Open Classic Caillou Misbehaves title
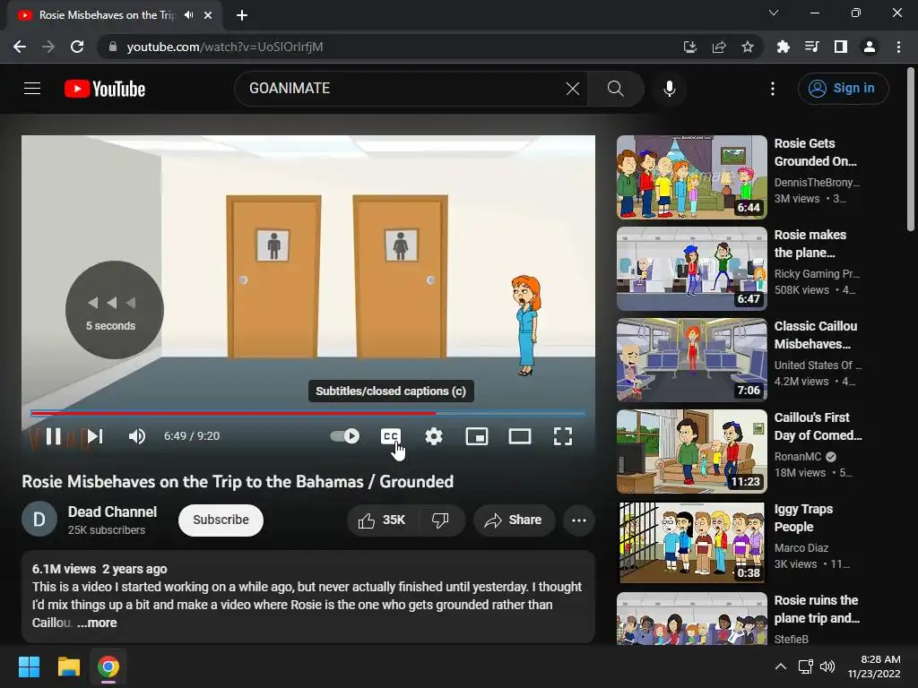The height and width of the screenshot is (688, 918). coord(816,335)
